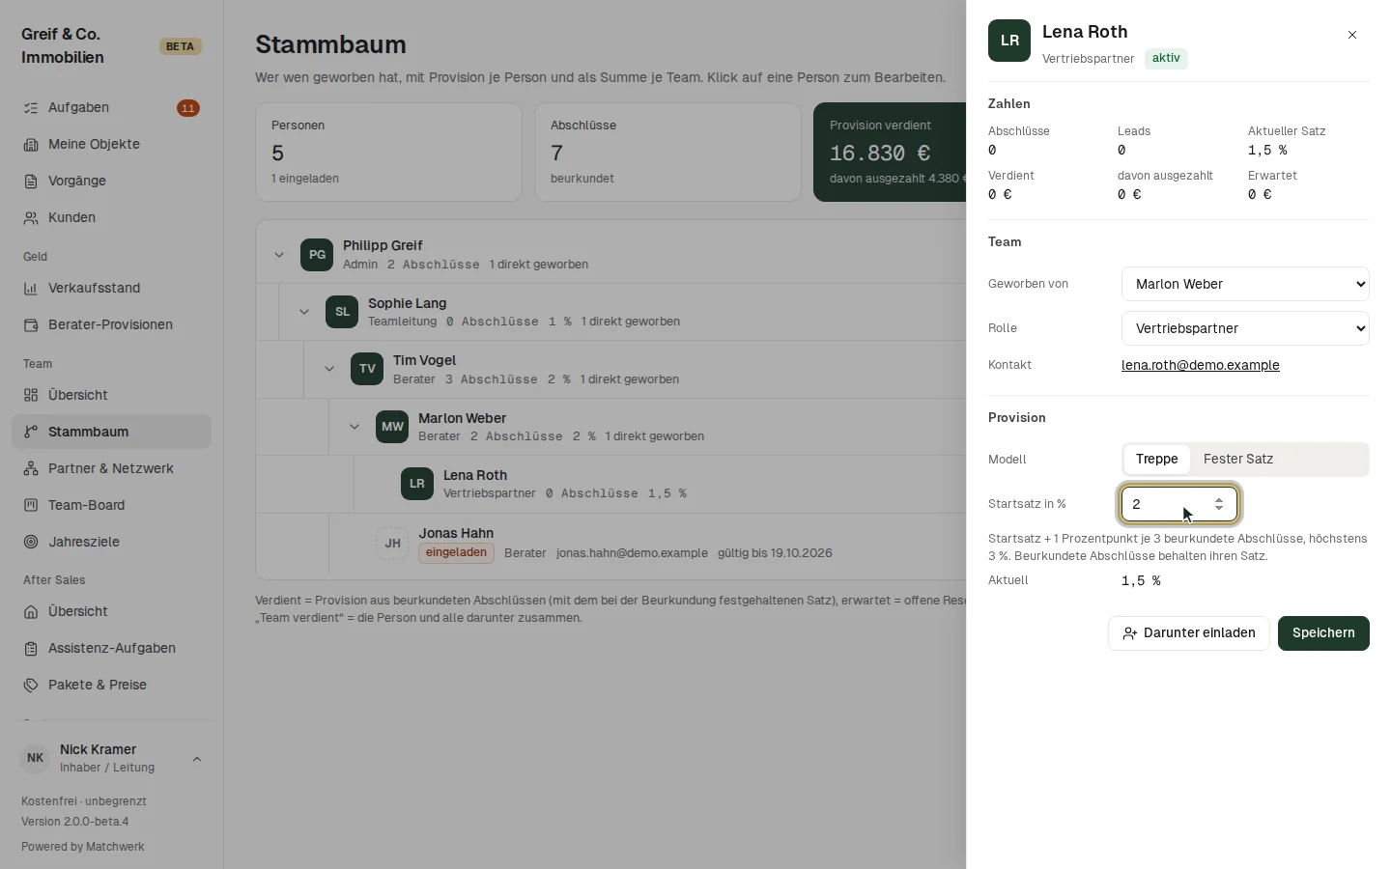This screenshot has width=1391, height=869.
Task: Click the Meine Objekte building icon
Action: coord(31,145)
